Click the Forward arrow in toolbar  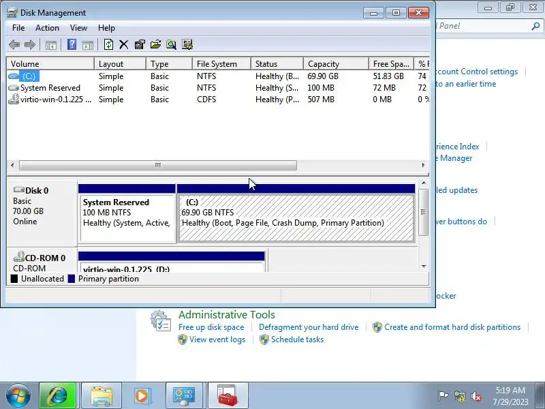pyautogui.click(x=30, y=44)
